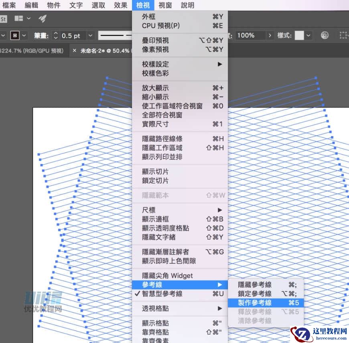349x343 pixels.
Task: Click the St graphic styles icon
Action: (4, 19)
